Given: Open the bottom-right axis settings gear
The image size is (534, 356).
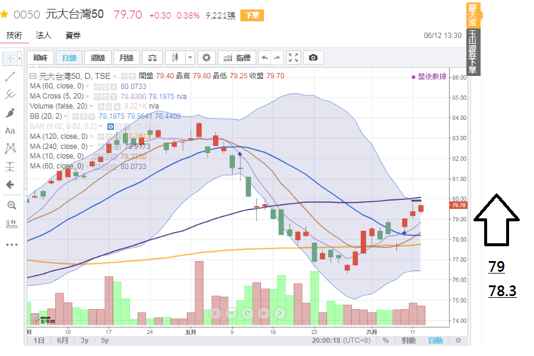Looking at the screenshot, I should (458, 341).
